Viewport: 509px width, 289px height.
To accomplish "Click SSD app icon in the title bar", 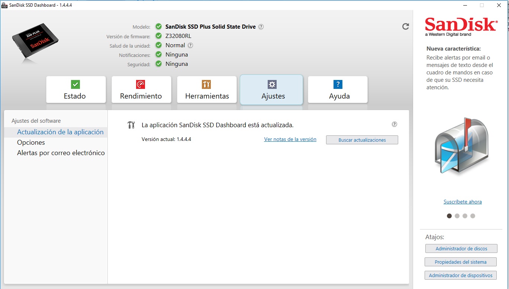I will pos(4,5).
